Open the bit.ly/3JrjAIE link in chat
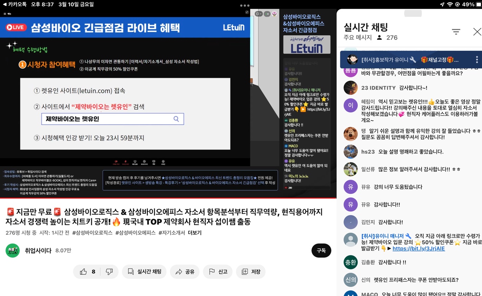Screen dimensions: 482x296 [x=418, y=249]
